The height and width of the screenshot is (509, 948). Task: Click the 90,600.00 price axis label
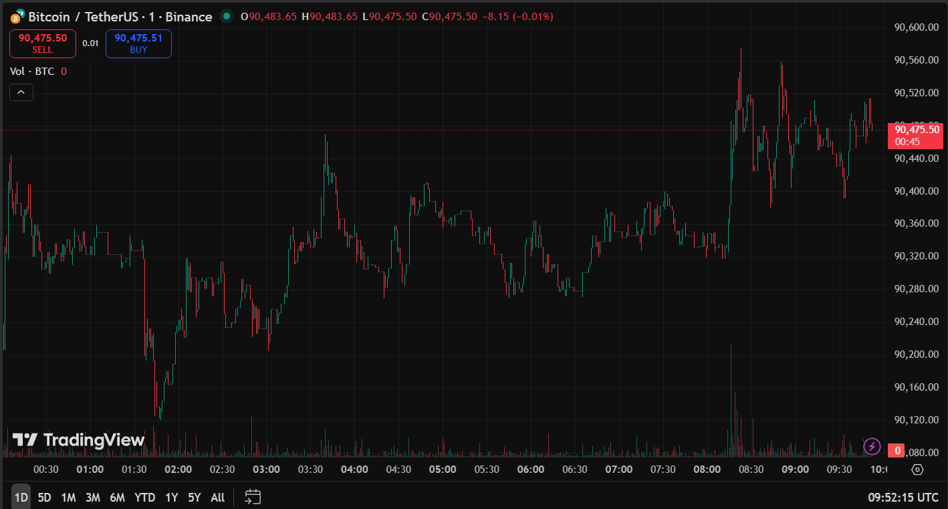(917, 27)
